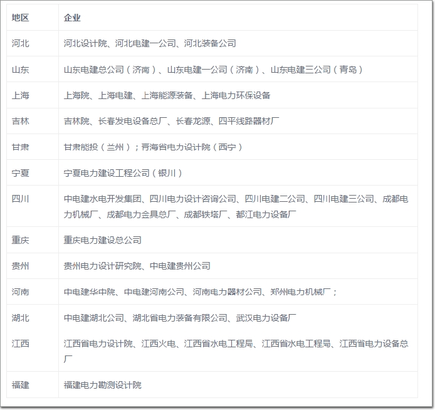The width and height of the screenshot is (435, 410).
Task: Select the 河南 region cell
Action: pos(33,292)
